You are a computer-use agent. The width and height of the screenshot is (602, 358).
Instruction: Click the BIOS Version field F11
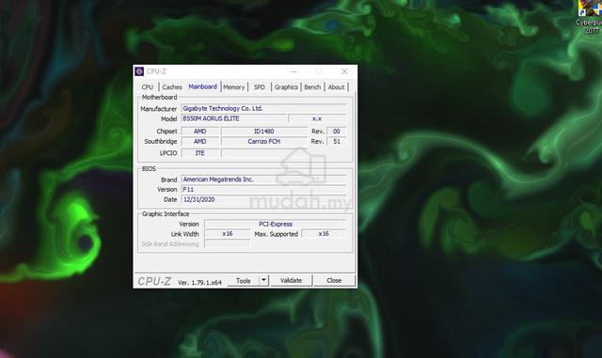click(x=263, y=190)
